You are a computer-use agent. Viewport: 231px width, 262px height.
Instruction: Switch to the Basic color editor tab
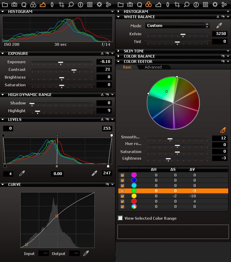(127, 67)
